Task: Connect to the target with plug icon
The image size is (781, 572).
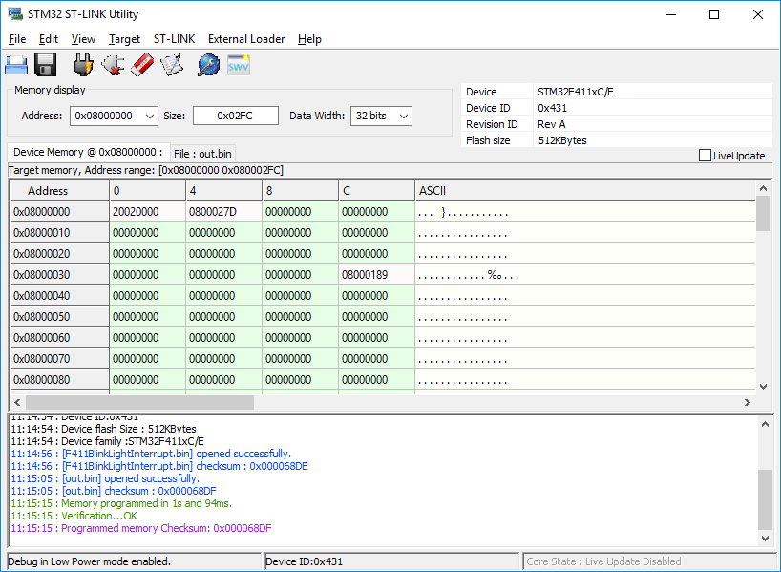Action: pyautogui.click(x=84, y=65)
